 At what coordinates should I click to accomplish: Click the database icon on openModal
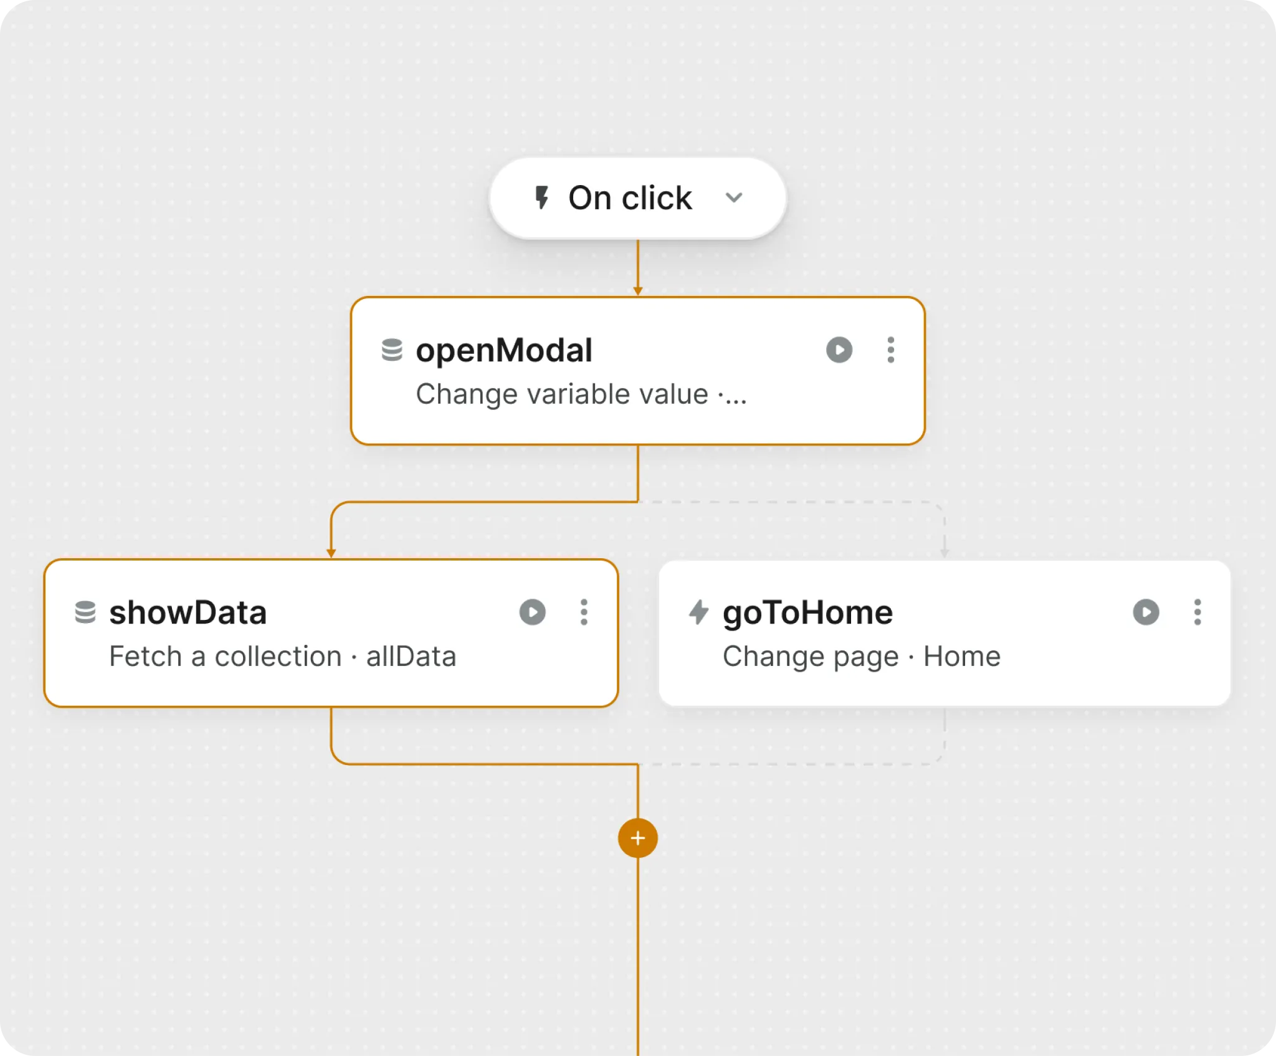coord(392,350)
